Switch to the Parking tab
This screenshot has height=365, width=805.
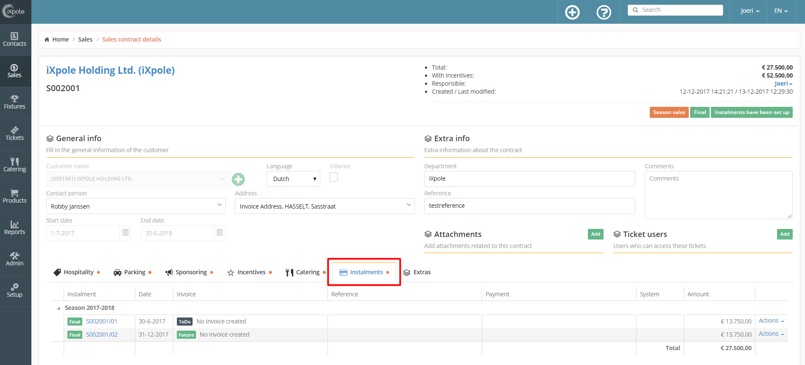132,272
